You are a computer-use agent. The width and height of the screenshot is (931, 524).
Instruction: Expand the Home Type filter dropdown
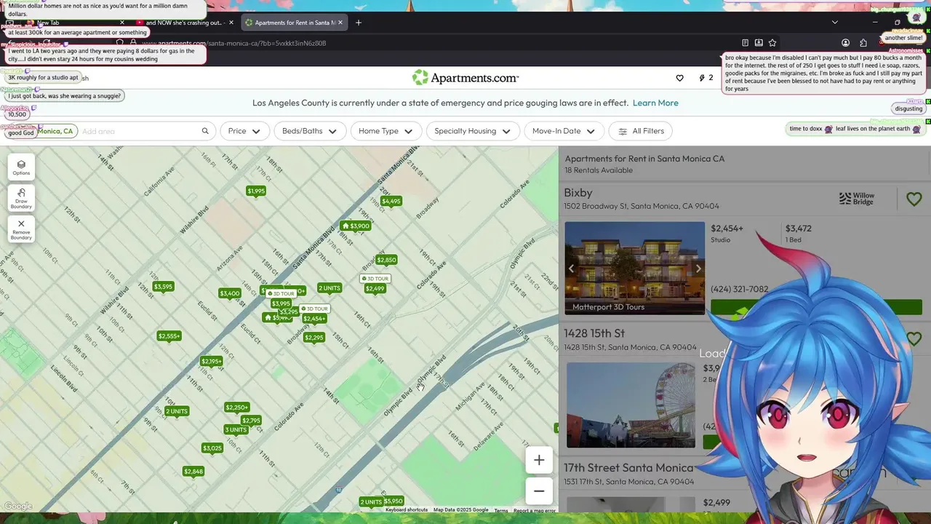[385, 131]
